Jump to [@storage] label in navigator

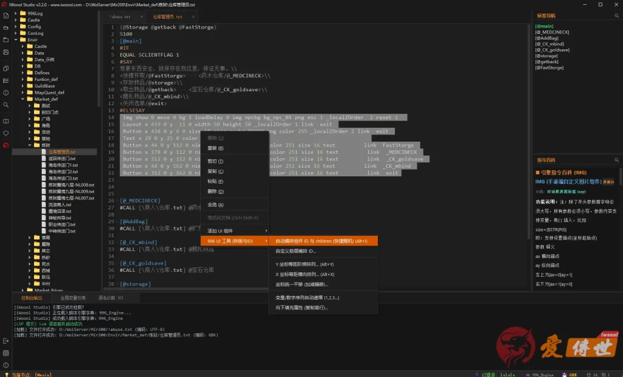point(546,56)
